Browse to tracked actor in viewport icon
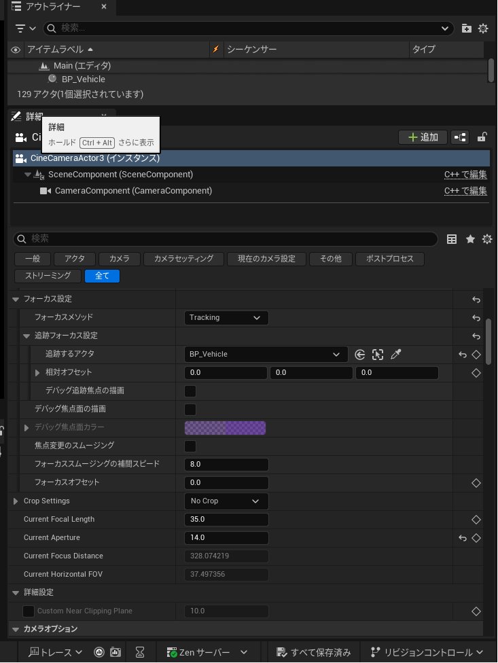Screen dimensions: 498x663 click(x=378, y=355)
